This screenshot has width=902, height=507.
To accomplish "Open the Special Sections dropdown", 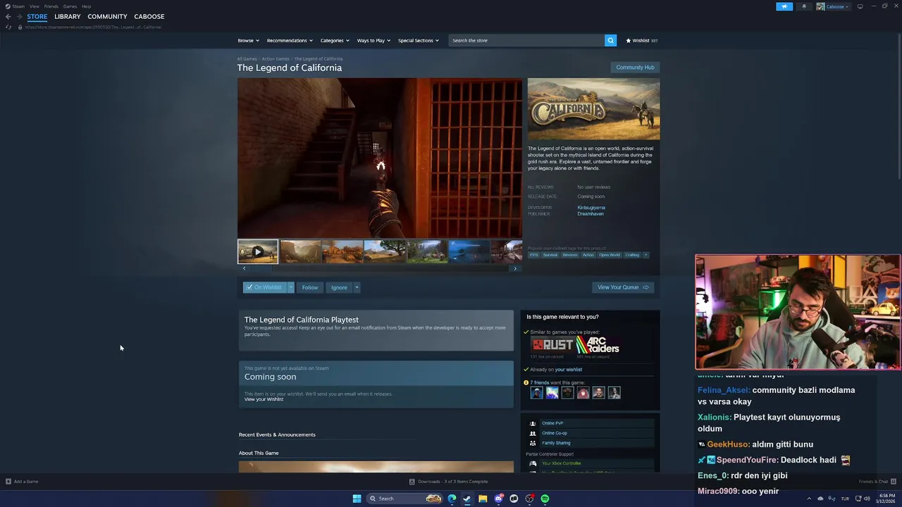I will [418, 40].
